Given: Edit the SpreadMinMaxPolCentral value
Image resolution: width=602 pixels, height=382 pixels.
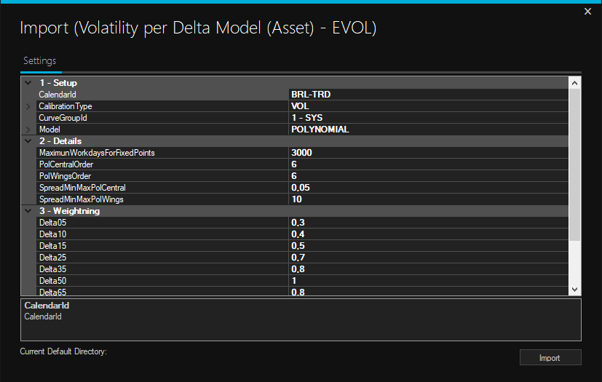Looking at the screenshot, I should point(427,188).
